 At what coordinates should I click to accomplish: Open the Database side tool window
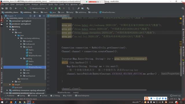(183, 21)
